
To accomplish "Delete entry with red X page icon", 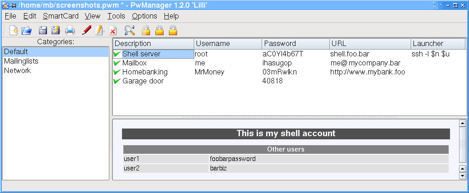I will 113,30.
